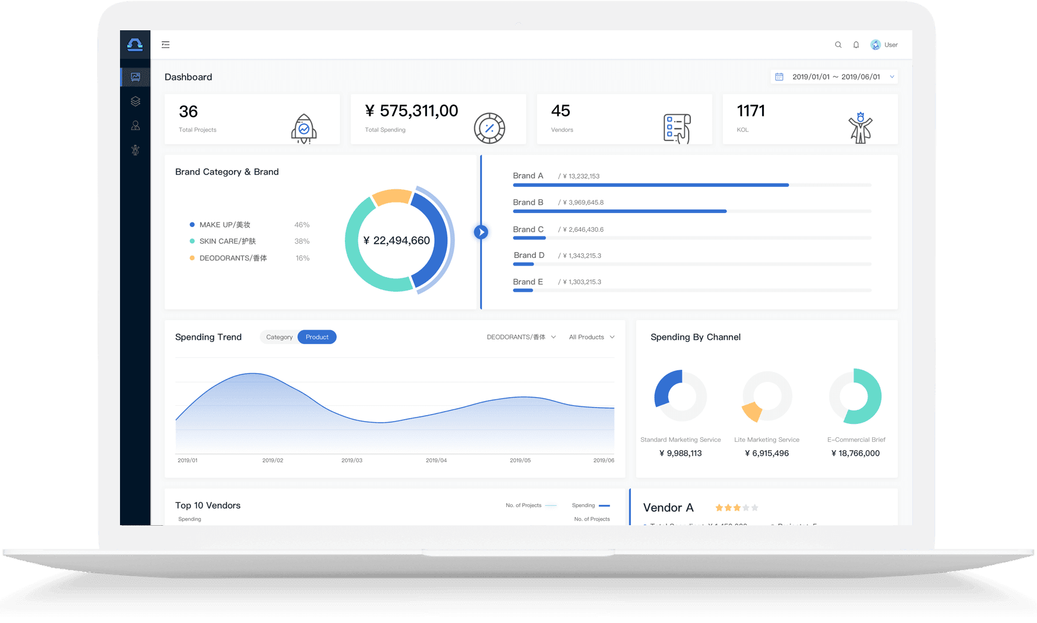This screenshot has width=1037, height=623.
Task: Click the ¥ 13,232,153 Brand A amount
Action: tap(581, 176)
